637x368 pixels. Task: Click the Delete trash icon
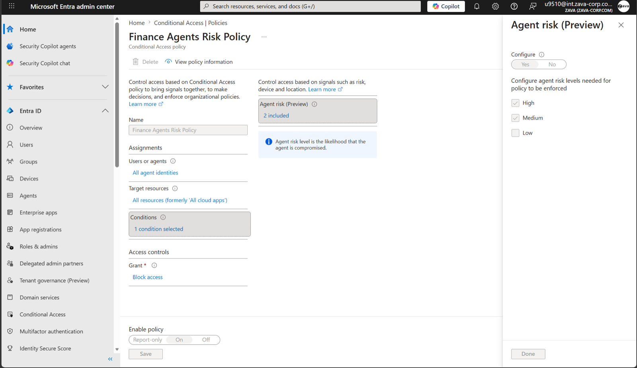136,62
